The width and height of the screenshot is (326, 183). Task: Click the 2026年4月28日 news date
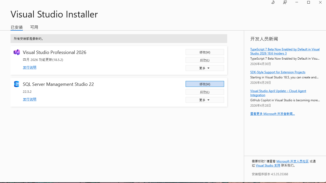click(261, 106)
